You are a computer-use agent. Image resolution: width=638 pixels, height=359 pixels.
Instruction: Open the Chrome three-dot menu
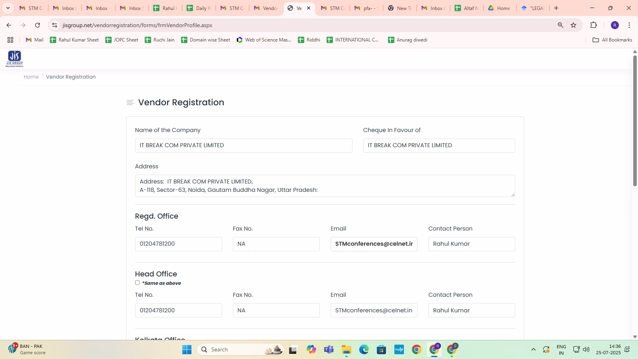click(x=629, y=25)
